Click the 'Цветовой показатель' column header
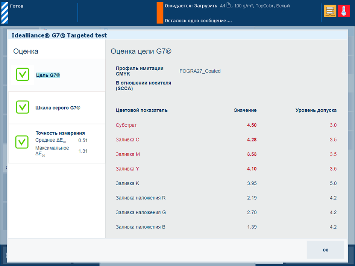This screenshot has width=355, height=266. click(x=141, y=110)
